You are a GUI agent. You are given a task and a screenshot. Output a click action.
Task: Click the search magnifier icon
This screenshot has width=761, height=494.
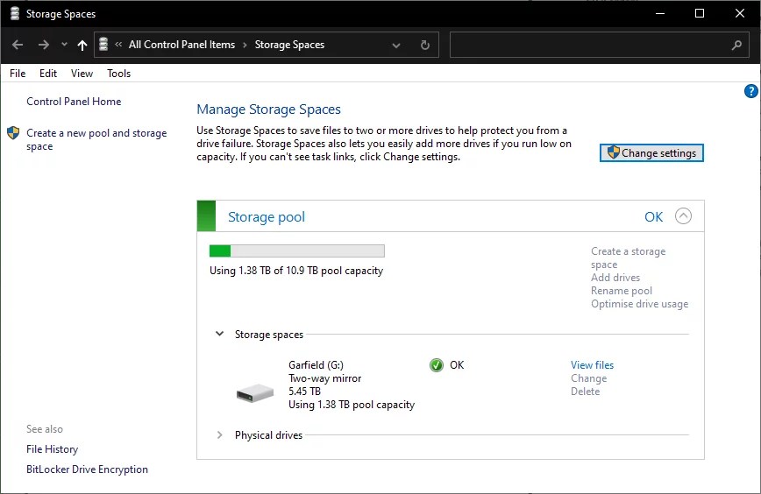coord(736,45)
